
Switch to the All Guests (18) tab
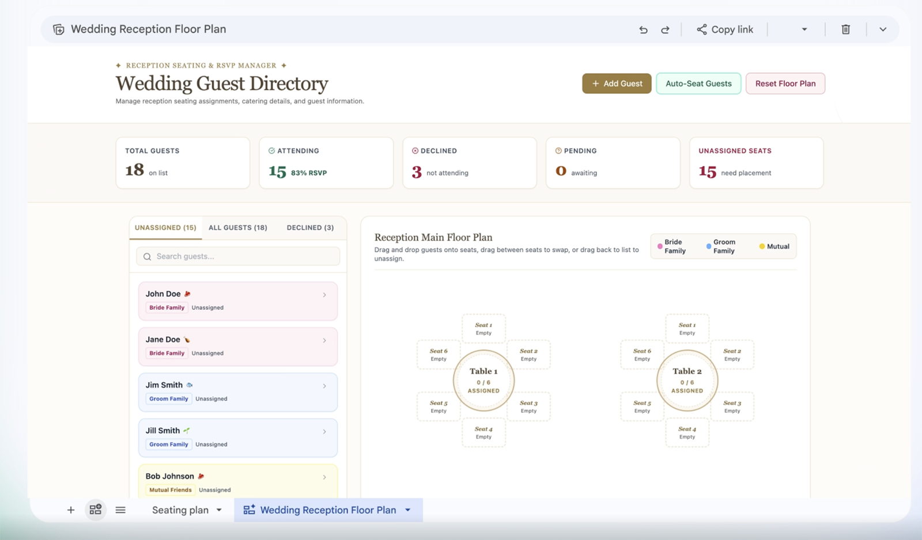pos(238,228)
